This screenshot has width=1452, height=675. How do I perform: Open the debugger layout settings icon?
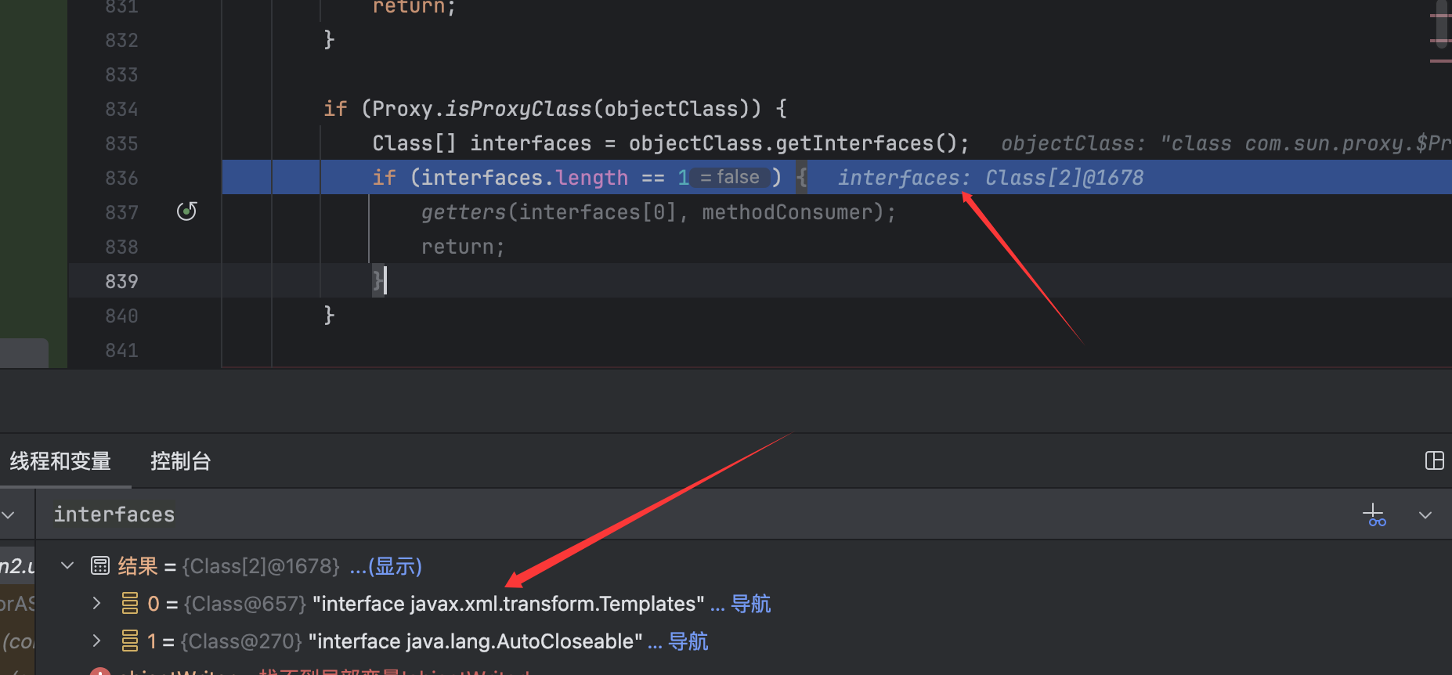coord(1434,460)
